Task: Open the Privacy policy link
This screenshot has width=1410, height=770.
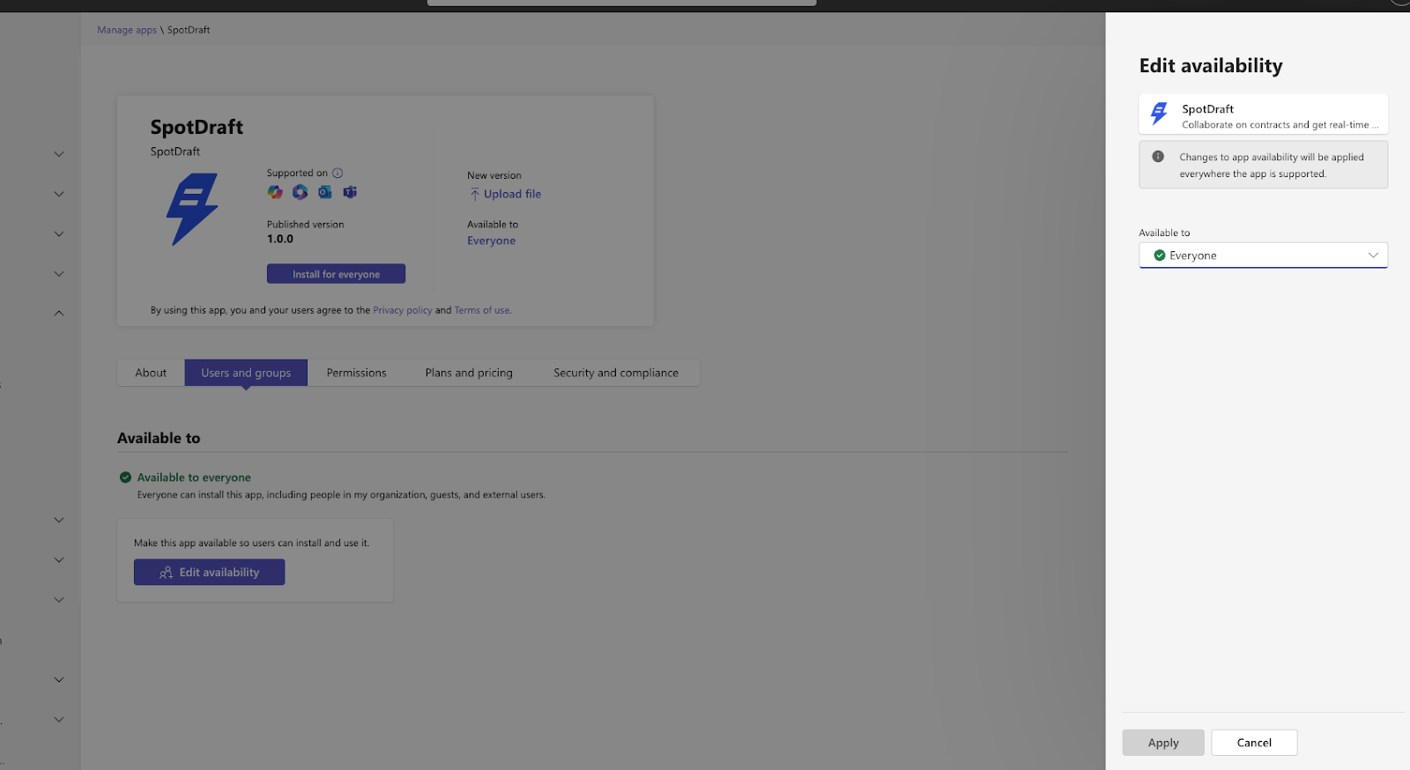Action: point(403,310)
